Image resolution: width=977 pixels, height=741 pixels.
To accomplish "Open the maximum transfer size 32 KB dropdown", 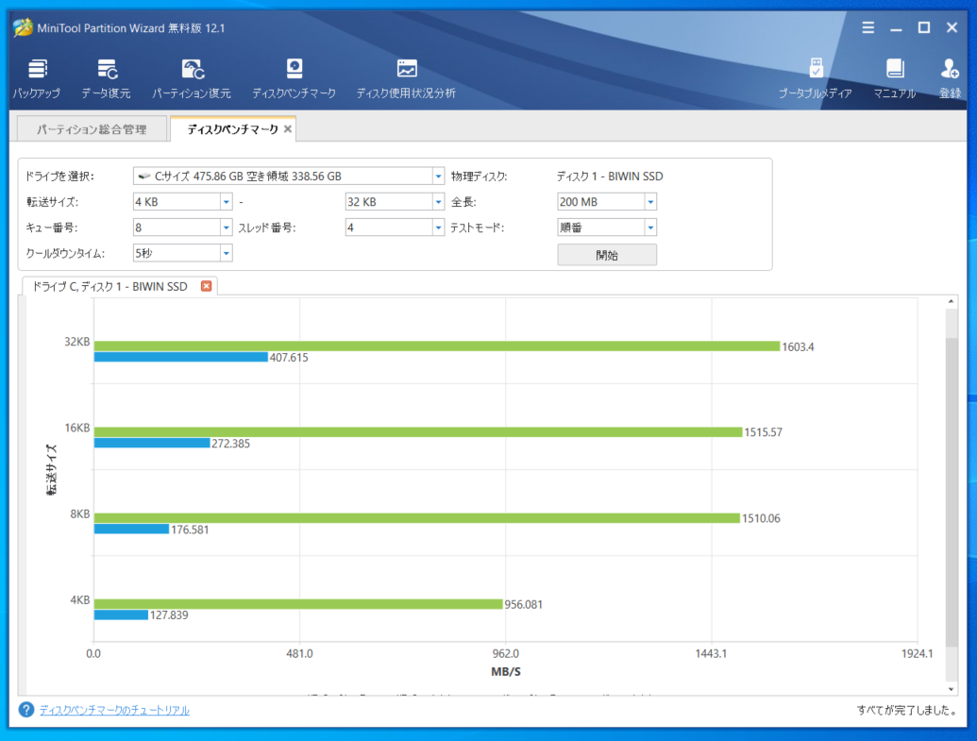I will point(437,201).
